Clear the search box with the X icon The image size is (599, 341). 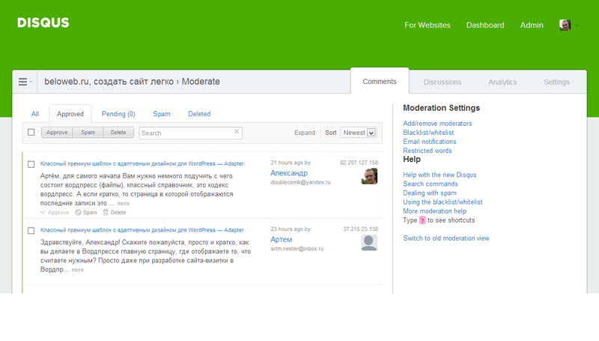[237, 132]
